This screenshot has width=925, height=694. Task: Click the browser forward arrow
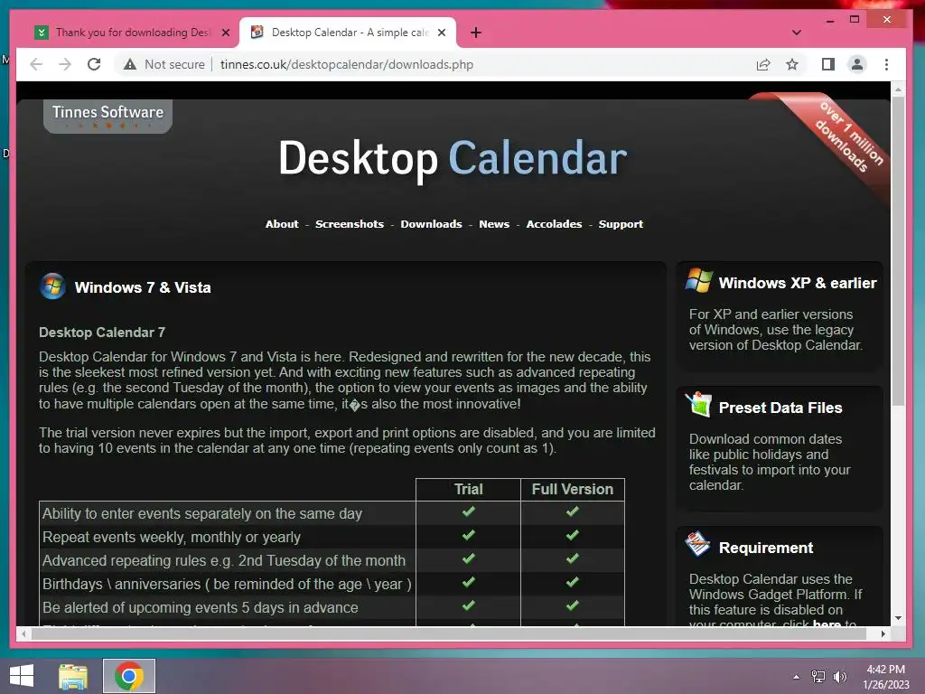point(65,64)
